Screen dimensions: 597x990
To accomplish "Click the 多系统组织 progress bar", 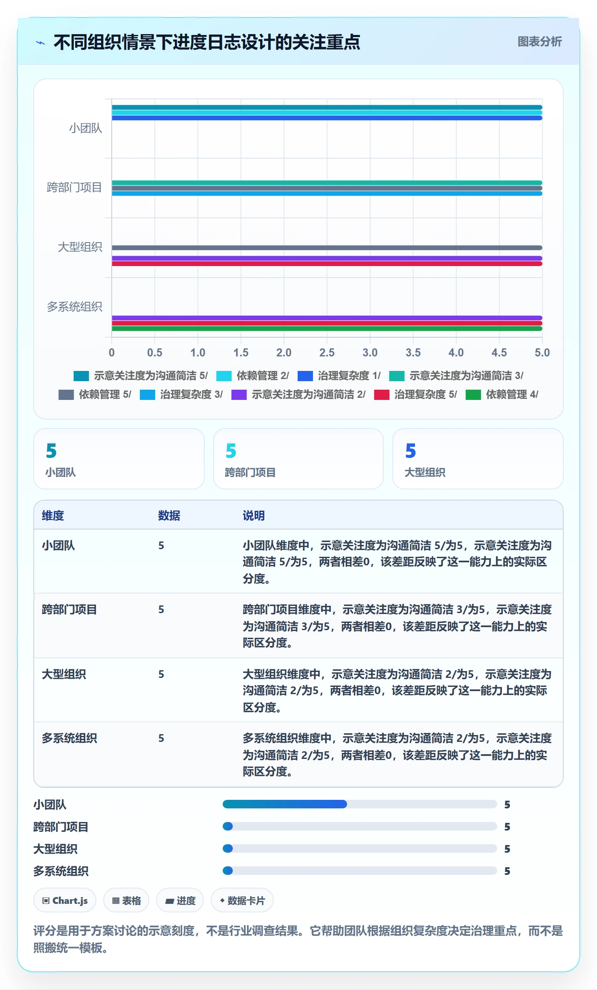I will tap(360, 871).
